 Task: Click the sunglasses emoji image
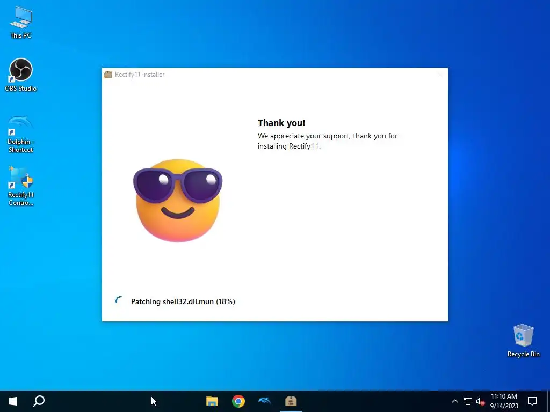click(x=177, y=200)
